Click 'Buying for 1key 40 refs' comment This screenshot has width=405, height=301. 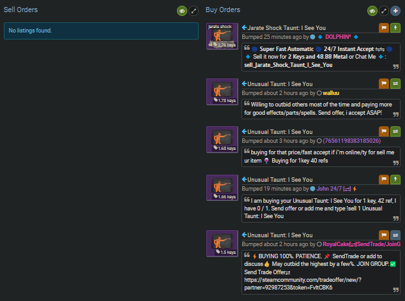pos(300,161)
